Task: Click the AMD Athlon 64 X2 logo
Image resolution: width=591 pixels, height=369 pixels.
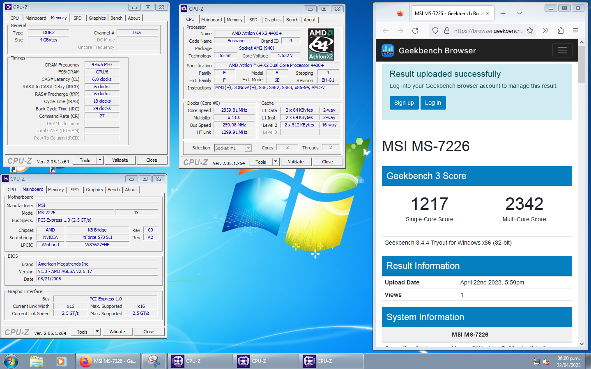Action: [321, 44]
